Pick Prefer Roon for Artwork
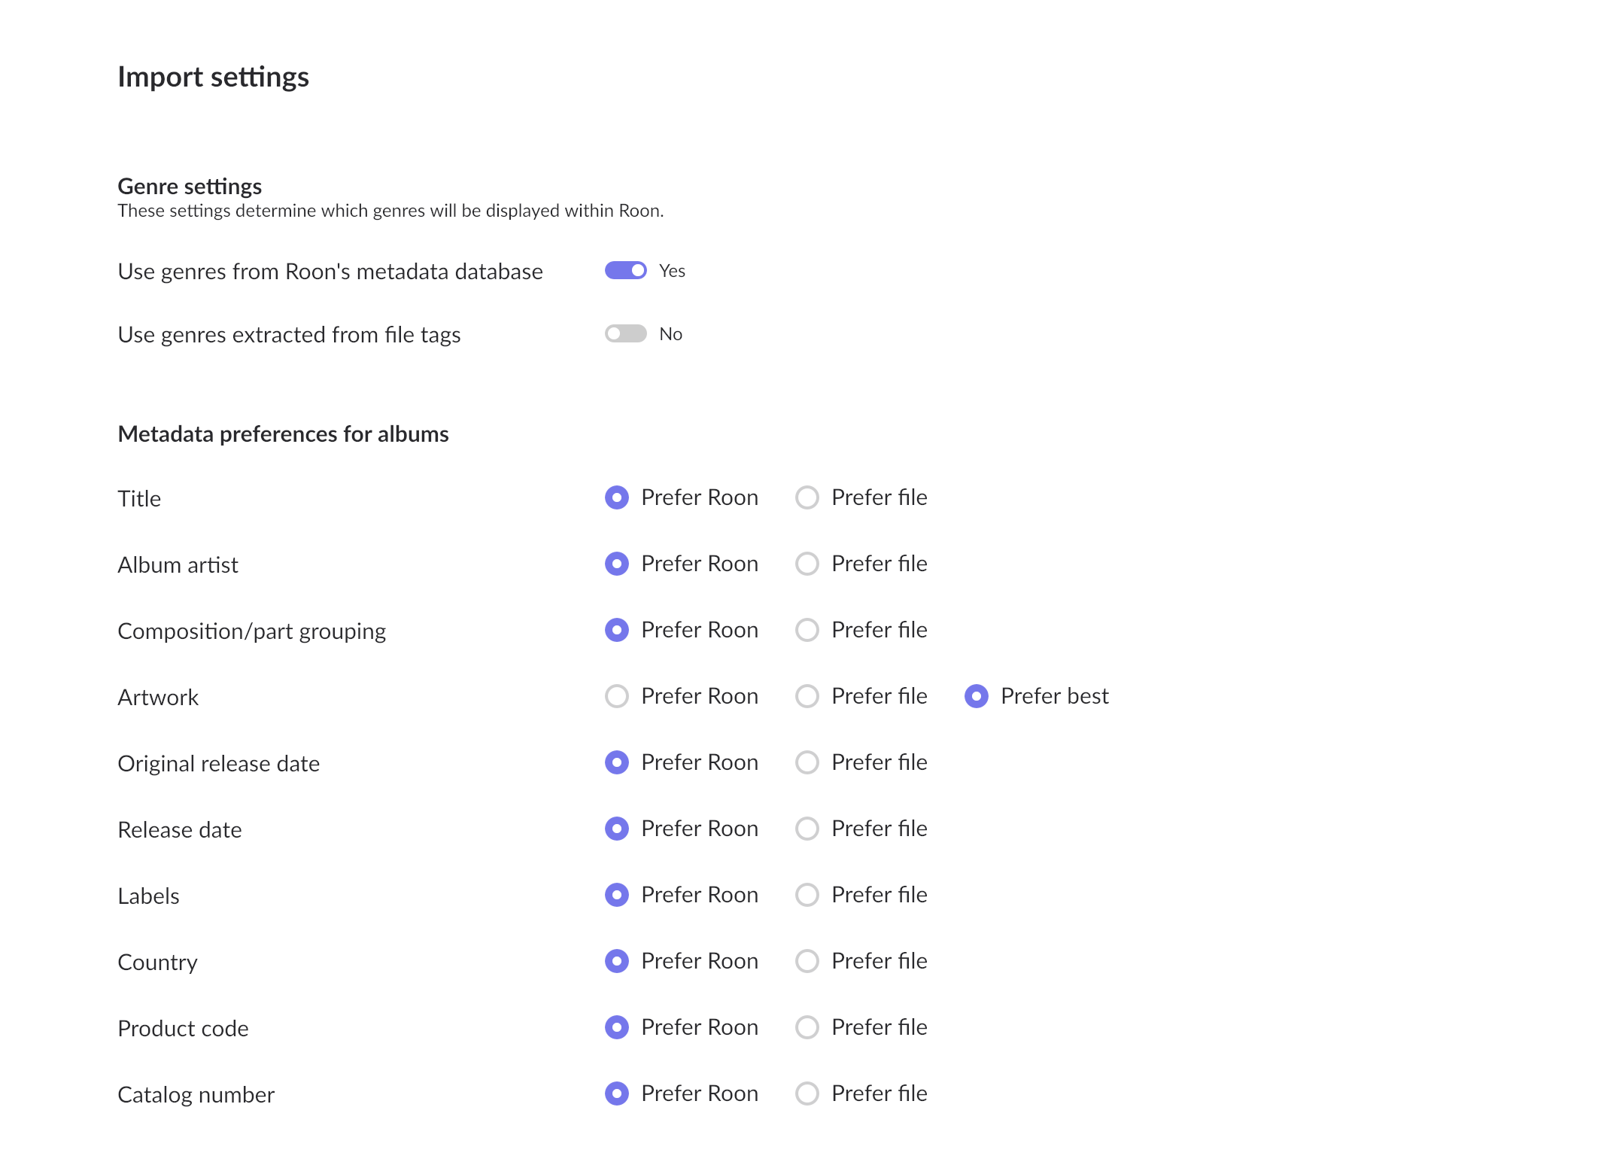 click(x=617, y=696)
